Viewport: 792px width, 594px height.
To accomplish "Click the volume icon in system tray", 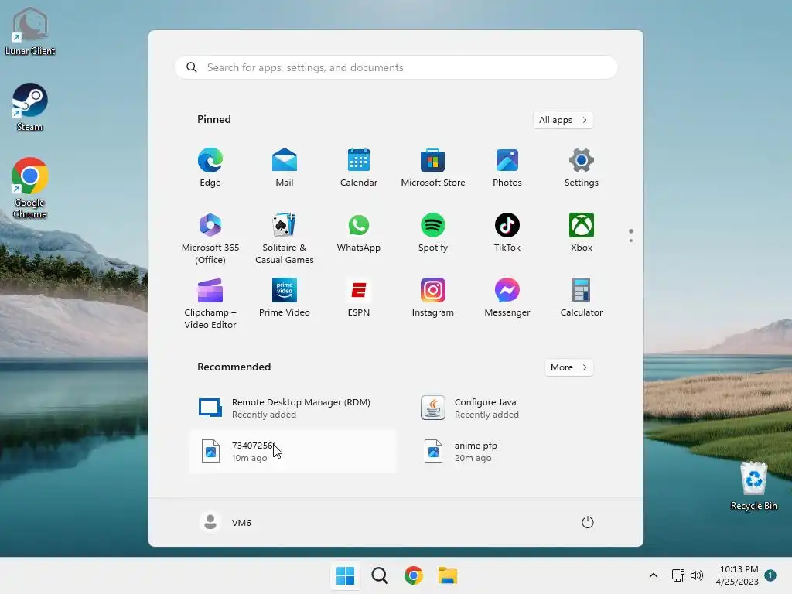I will [697, 575].
